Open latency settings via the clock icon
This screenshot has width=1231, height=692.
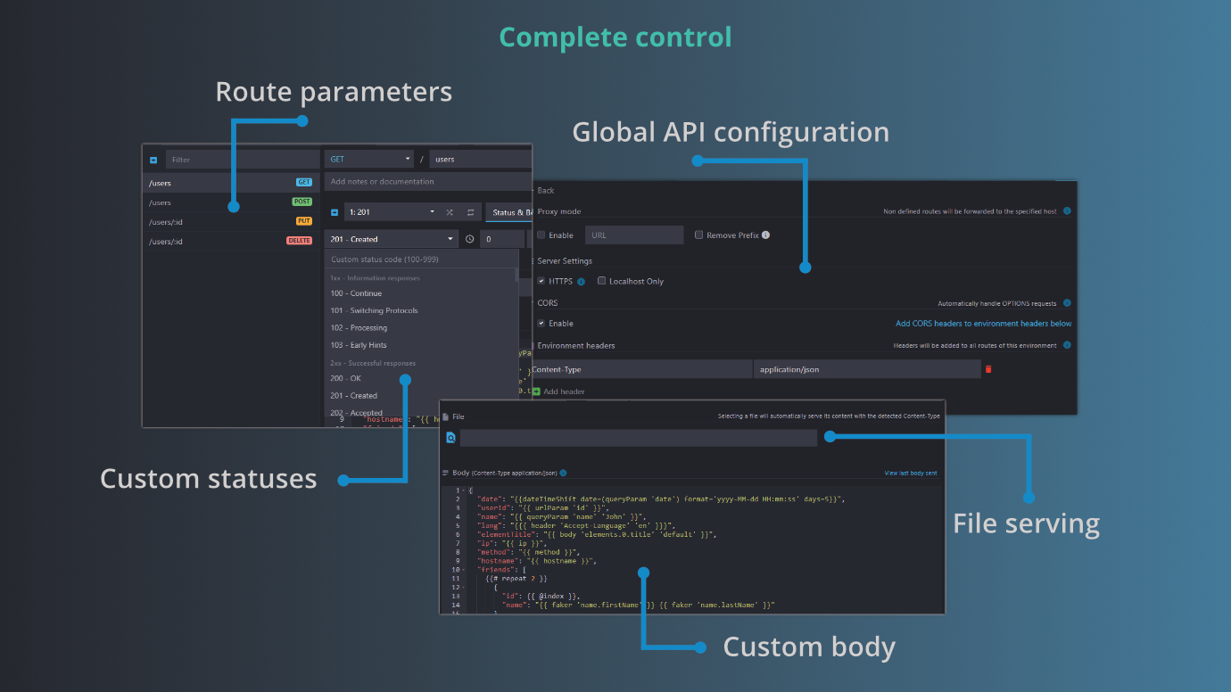[x=470, y=238]
